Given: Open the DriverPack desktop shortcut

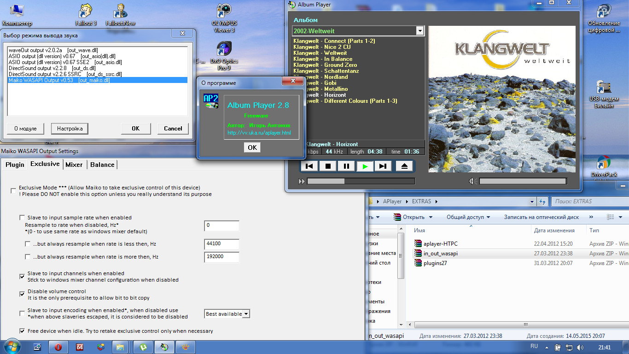Looking at the screenshot, I should click(604, 167).
